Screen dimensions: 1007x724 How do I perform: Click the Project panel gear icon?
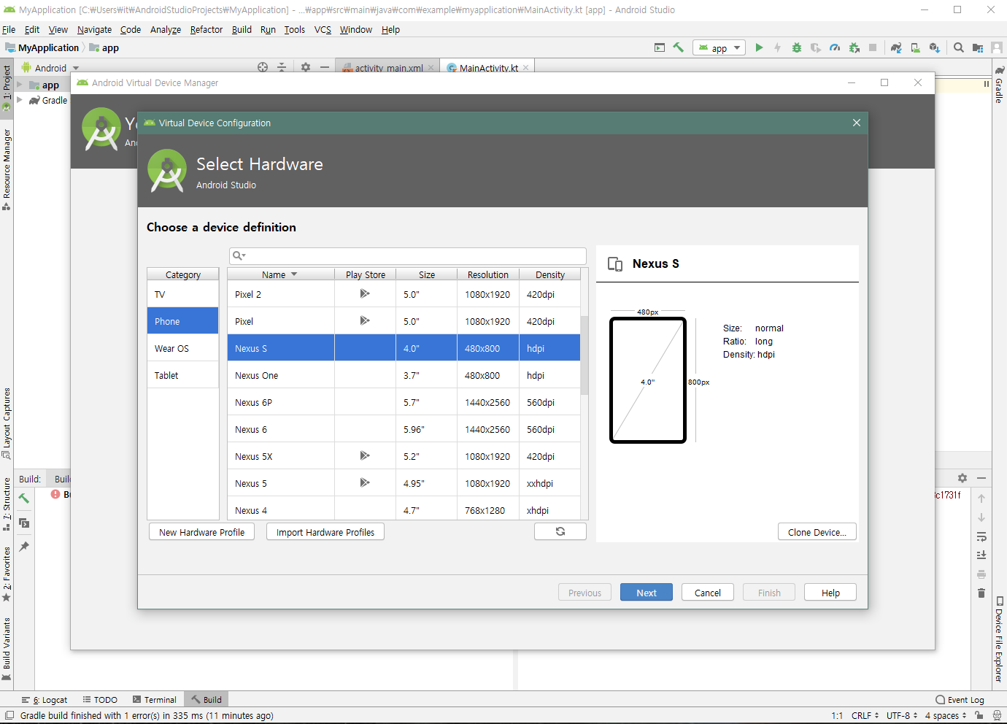[306, 67]
